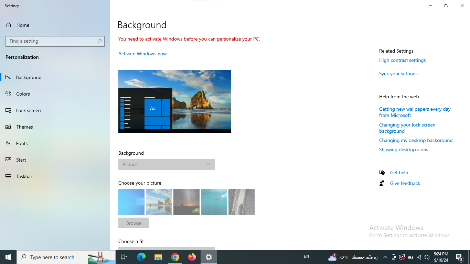The width and height of the screenshot is (470, 264).
Task: Choose the night sky tent wallpaper thumbnail
Action: click(x=186, y=202)
